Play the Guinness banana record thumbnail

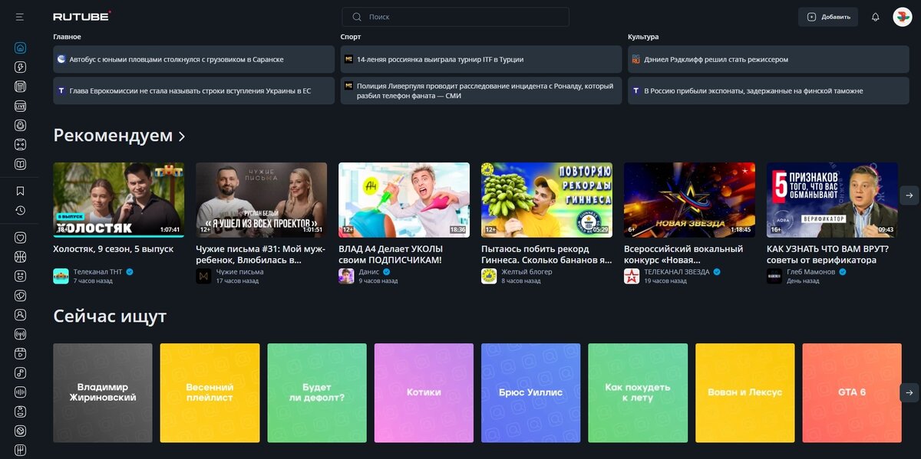pos(546,199)
